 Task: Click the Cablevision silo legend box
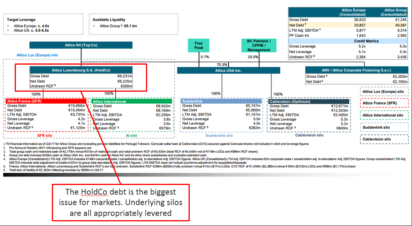pos(384,139)
